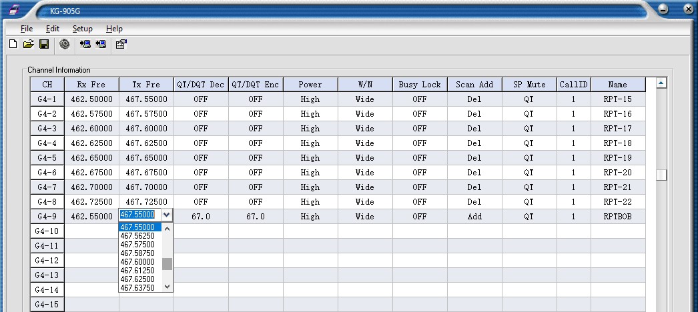Select the G4-1 row header
The height and width of the screenshot is (312, 698).
47,99
